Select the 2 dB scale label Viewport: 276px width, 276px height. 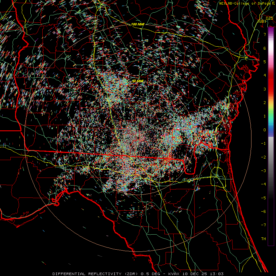click(265, 103)
